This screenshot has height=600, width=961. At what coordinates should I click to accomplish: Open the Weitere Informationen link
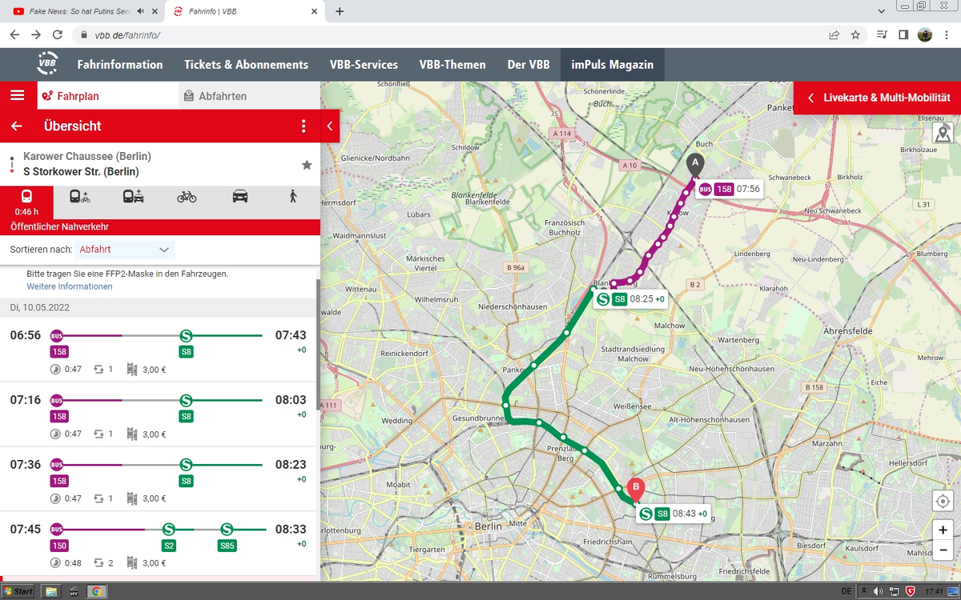point(70,286)
